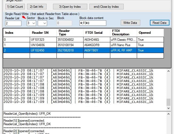The width and height of the screenshot is (174, 134).
Task: Click the '2) Get Info' button
Action: 37,7
